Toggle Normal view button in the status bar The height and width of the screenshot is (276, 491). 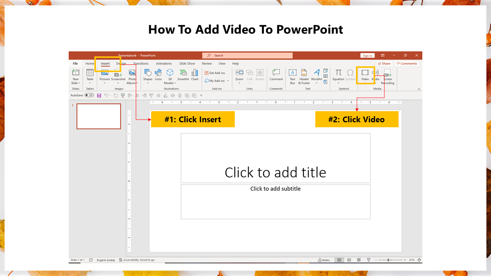pyautogui.click(x=339, y=260)
